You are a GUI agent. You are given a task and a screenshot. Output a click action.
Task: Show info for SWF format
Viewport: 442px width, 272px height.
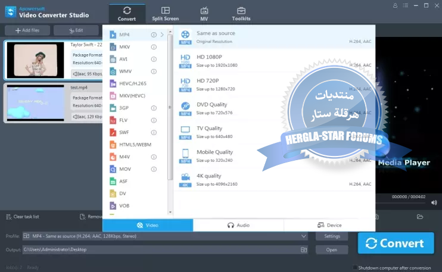[x=154, y=132]
